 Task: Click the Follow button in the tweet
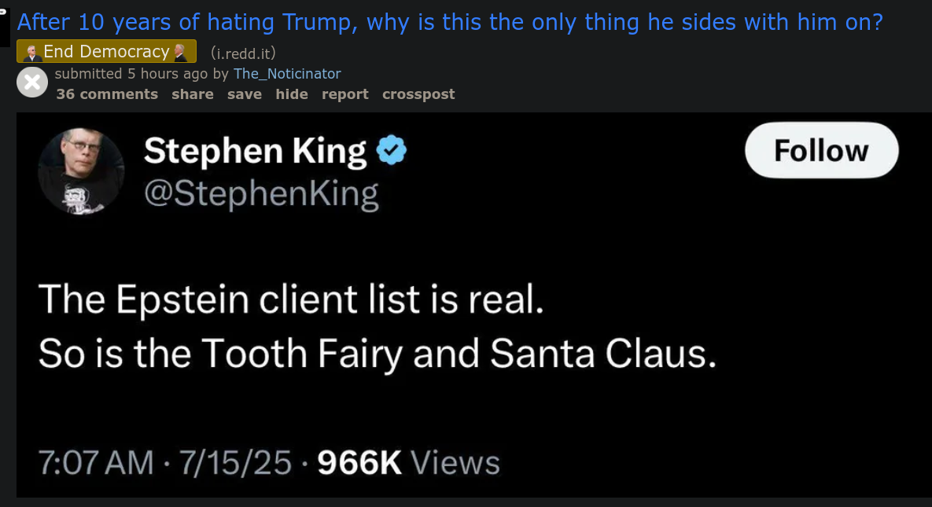[x=821, y=149]
